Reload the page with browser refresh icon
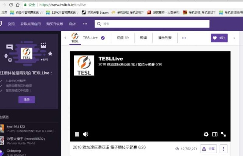Image resolution: width=243 pixels, height=156 pixels. click(18, 5)
